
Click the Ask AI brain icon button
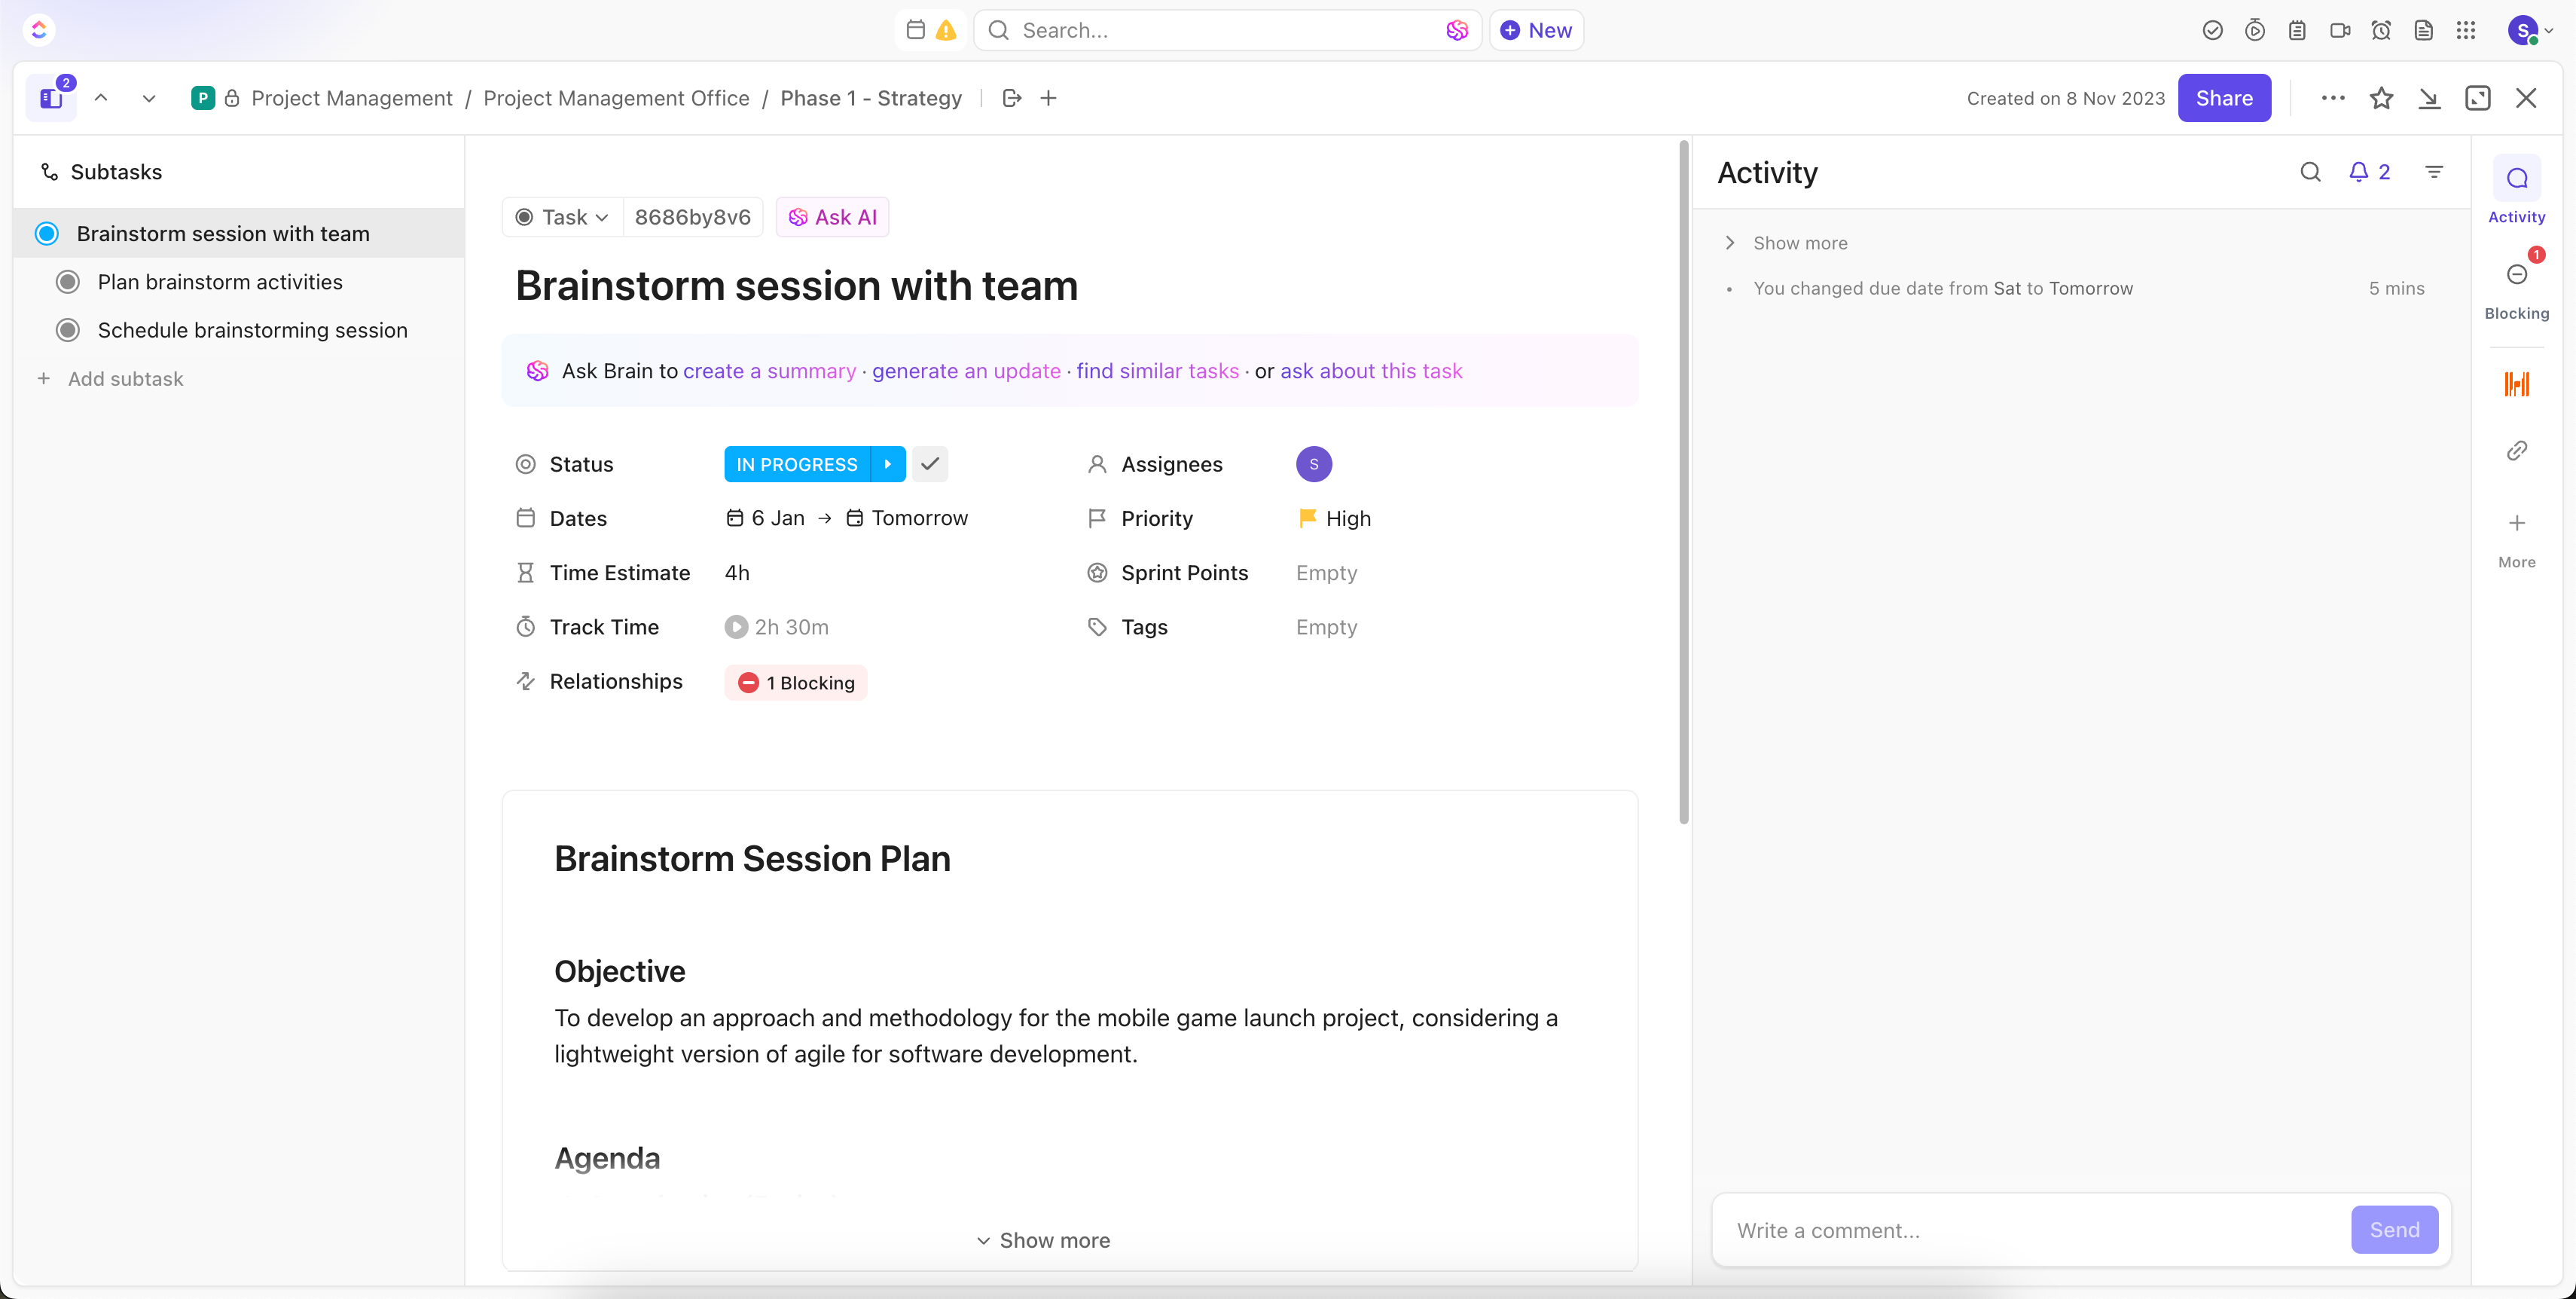[832, 217]
